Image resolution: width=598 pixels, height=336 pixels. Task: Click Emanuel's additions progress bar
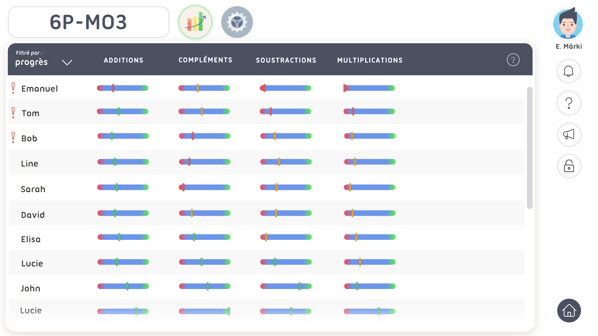coord(122,88)
